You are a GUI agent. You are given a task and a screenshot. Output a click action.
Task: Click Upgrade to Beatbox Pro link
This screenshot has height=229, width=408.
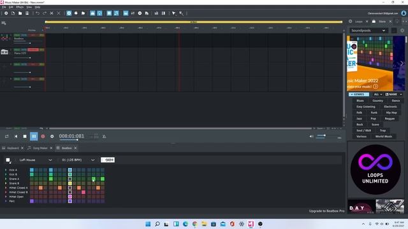[x=326, y=211]
